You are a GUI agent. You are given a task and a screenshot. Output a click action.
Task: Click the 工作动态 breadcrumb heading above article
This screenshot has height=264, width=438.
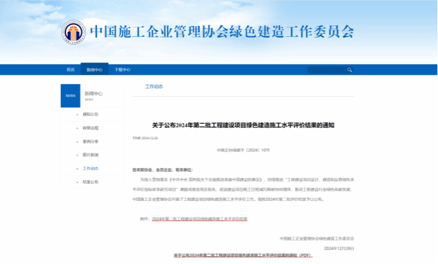[x=154, y=86]
